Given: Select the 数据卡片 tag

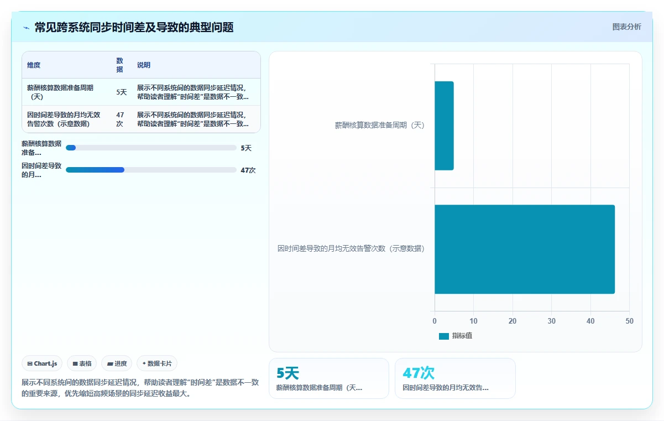Looking at the screenshot, I should coord(157,363).
